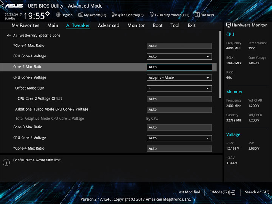Image resolution: width=272 pixels, height=204 pixels.
Task: Click the gear icon beside the clock
Action: point(47,14)
